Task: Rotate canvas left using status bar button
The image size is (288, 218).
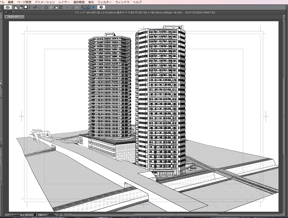Action: pyautogui.click(x=59, y=215)
